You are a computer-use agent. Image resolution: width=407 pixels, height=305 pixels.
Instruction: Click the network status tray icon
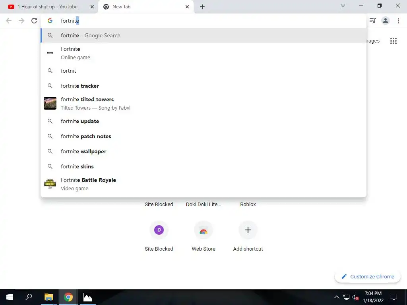coord(346,297)
